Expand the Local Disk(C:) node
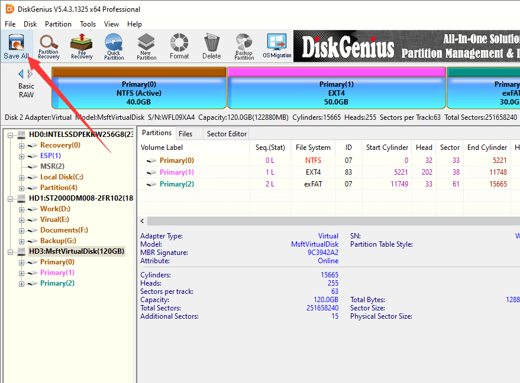Image resolution: width=520 pixels, height=383 pixels. [x=22, y=177]
